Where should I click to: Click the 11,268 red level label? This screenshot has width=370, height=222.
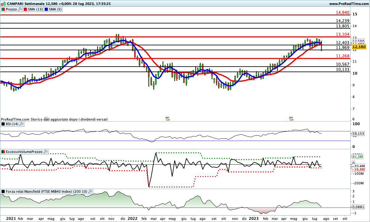click(x=343, y=56)
